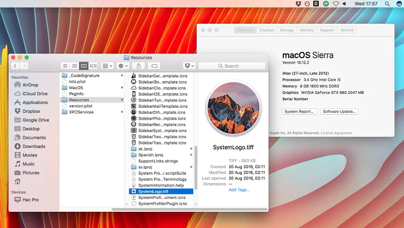Expand the sk.lproj folder
This screenshot has width=404, height=228.
coord(191,149)
